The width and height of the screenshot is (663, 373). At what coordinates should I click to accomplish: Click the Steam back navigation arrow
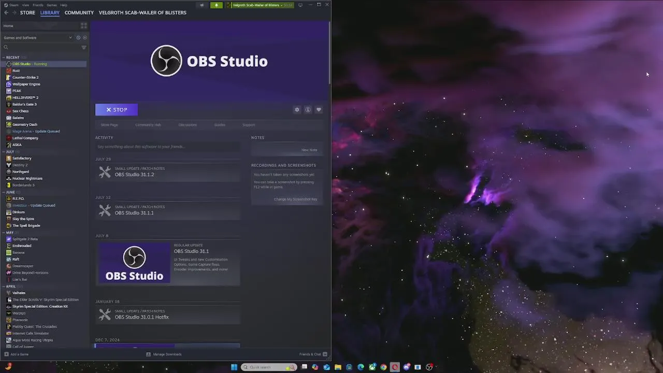pos(6,12)
